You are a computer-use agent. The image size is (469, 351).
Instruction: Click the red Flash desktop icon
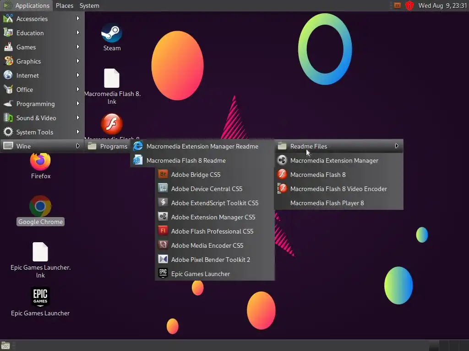[112, 124]
